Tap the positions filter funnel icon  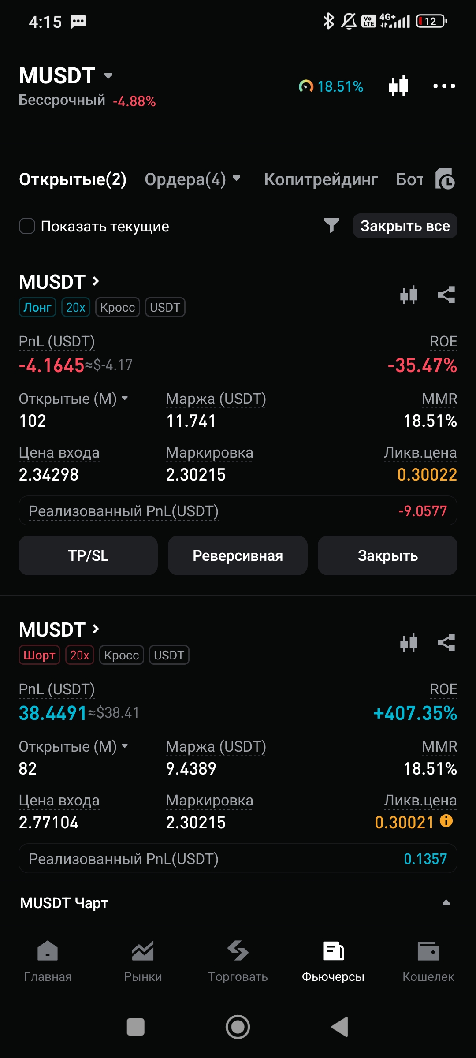coord(331,226)
